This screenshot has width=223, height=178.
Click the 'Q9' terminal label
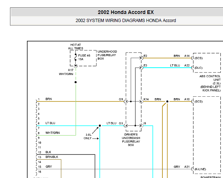(121, 99)
